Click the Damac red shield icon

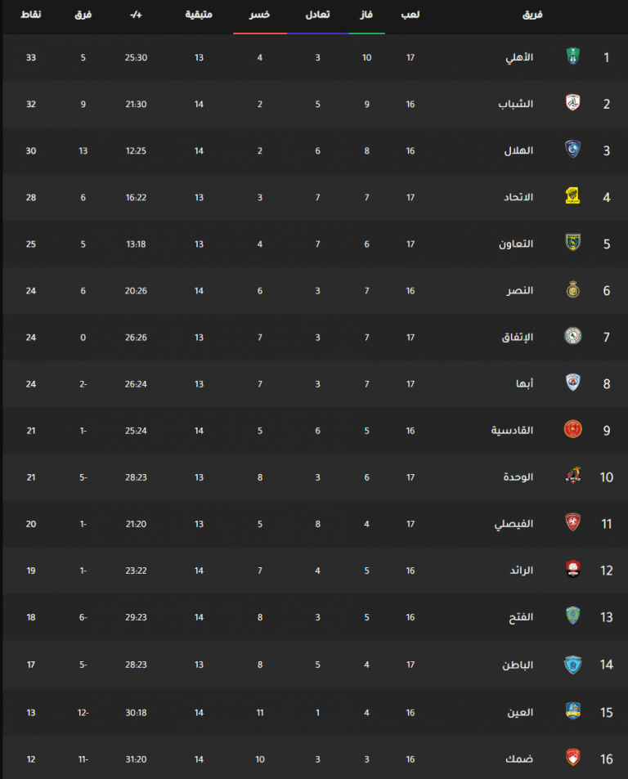pyautogui.click(x=573, y=758)
